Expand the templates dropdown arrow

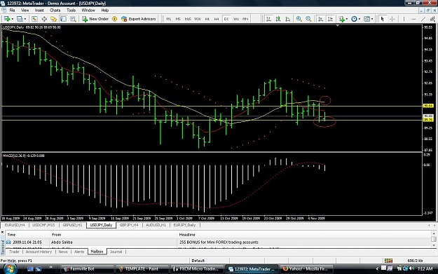[x=372, y=19]
